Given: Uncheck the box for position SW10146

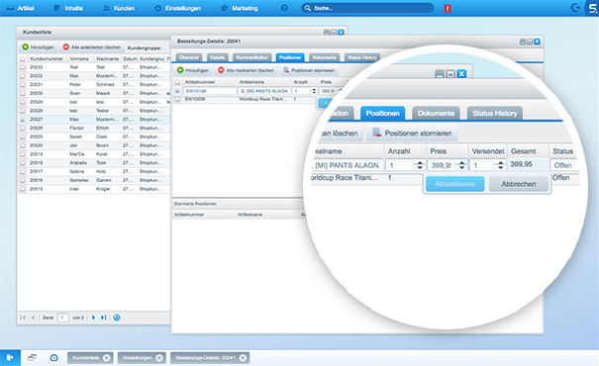Looking at the screenshot, I should pos(177,91).
